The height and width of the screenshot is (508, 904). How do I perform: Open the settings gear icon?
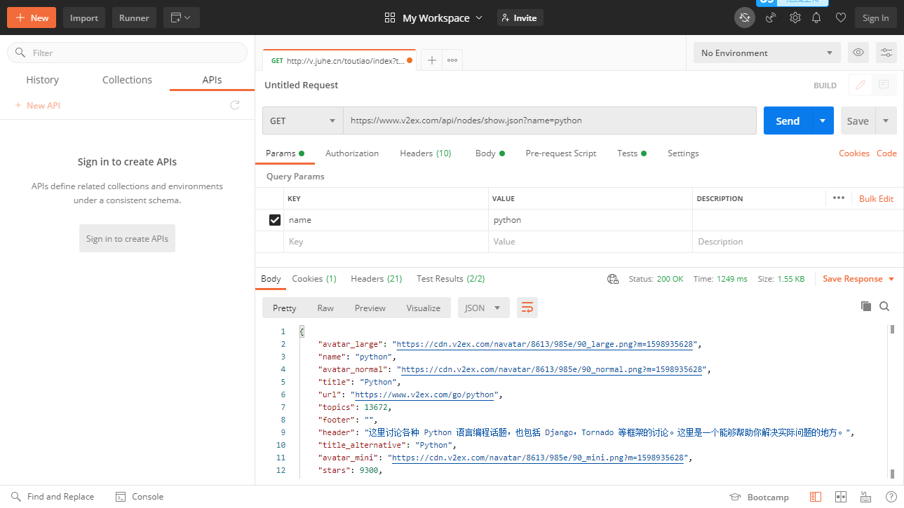click(x=795, y=18)
